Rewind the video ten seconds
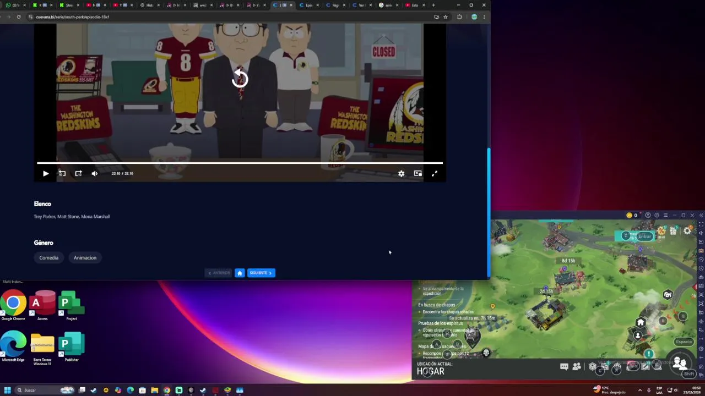Viewport: 705px width, 396px height. click(62, 173)
